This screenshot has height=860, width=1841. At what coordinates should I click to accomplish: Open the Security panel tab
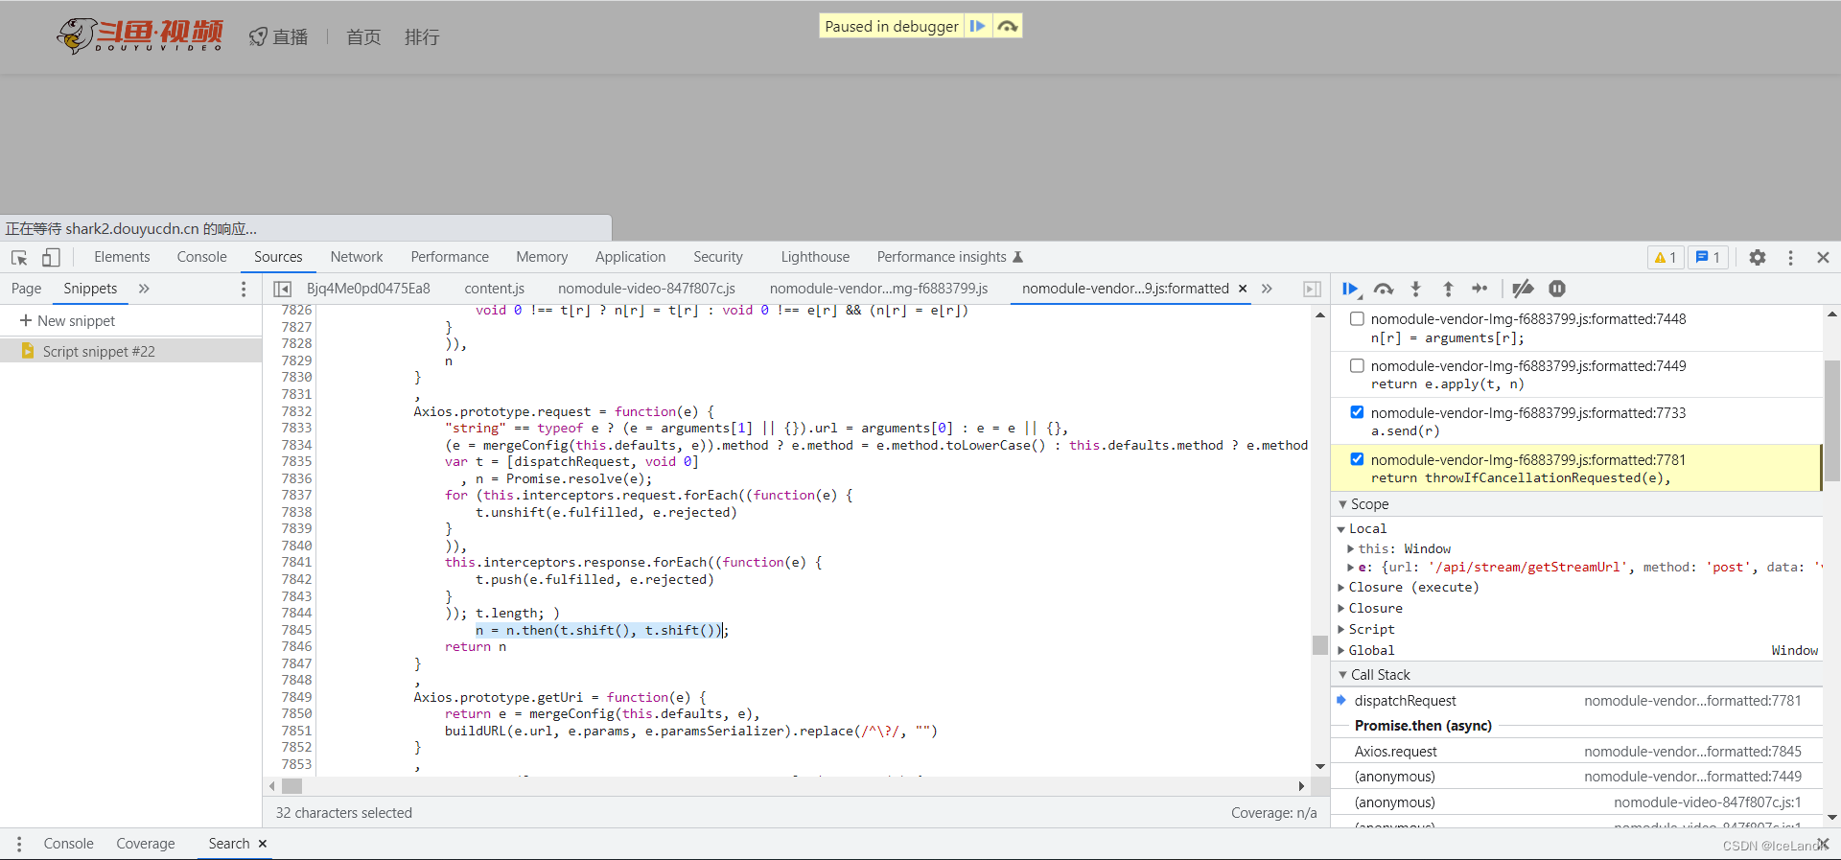click(x=718, y=257)
